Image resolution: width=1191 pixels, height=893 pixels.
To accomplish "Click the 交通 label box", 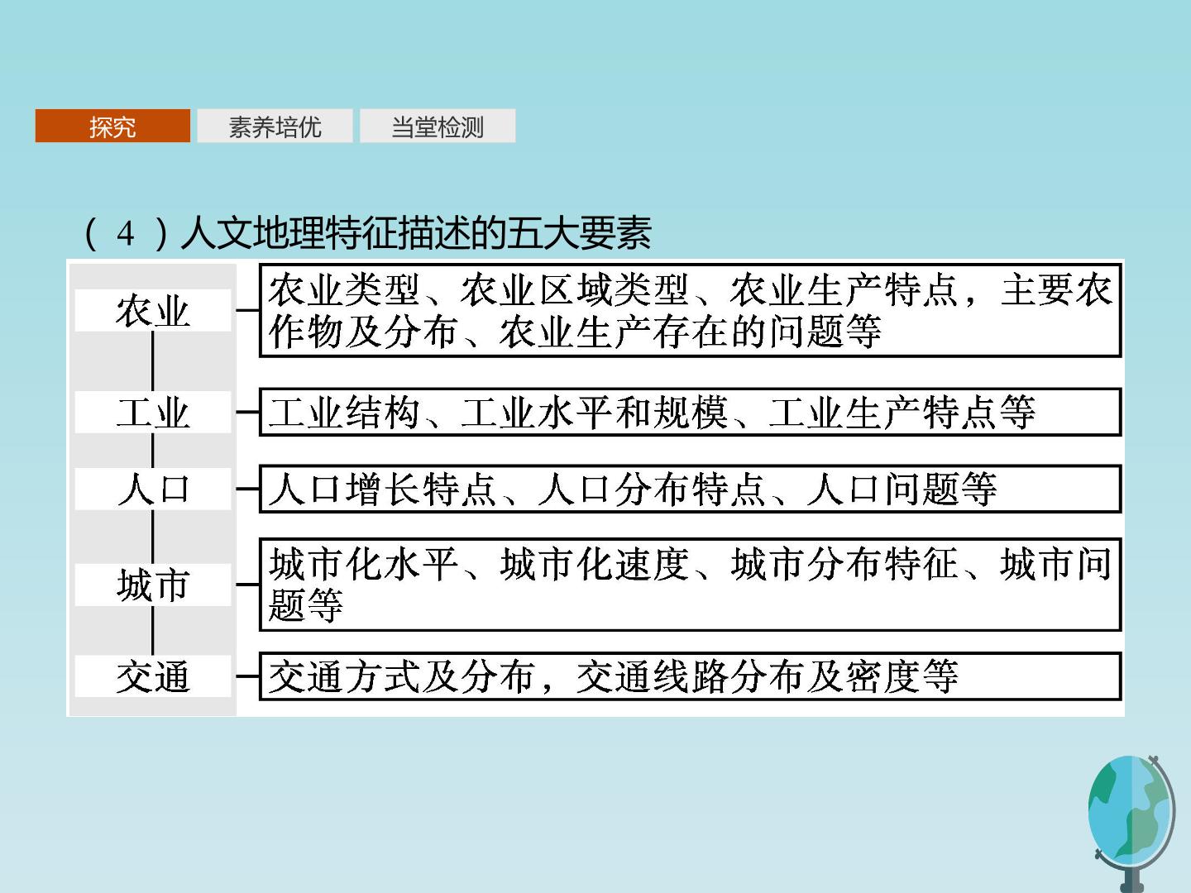I will tap(153, 676).
